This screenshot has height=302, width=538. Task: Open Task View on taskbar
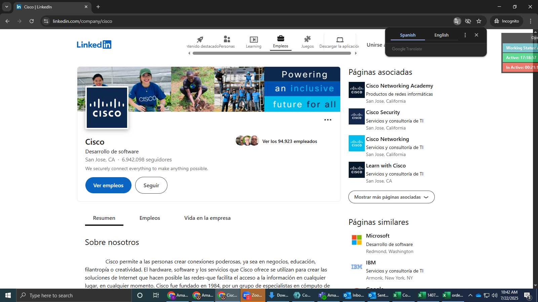156,295
